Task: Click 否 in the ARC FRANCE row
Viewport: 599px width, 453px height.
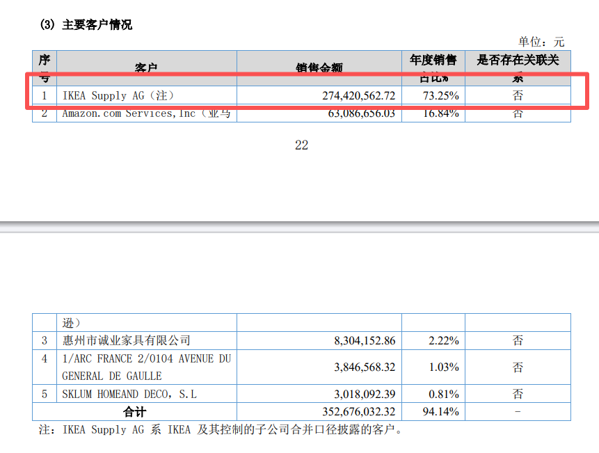Action: 518,367
